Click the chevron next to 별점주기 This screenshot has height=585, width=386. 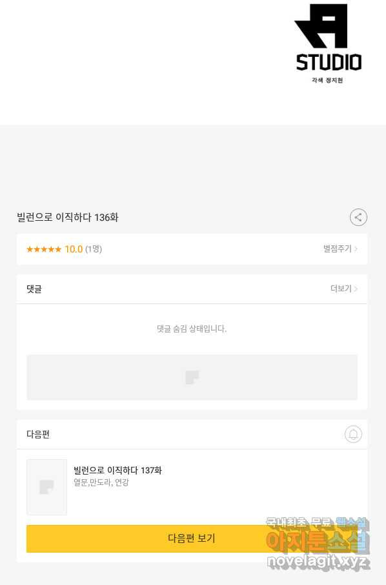[x=356, y=249]
